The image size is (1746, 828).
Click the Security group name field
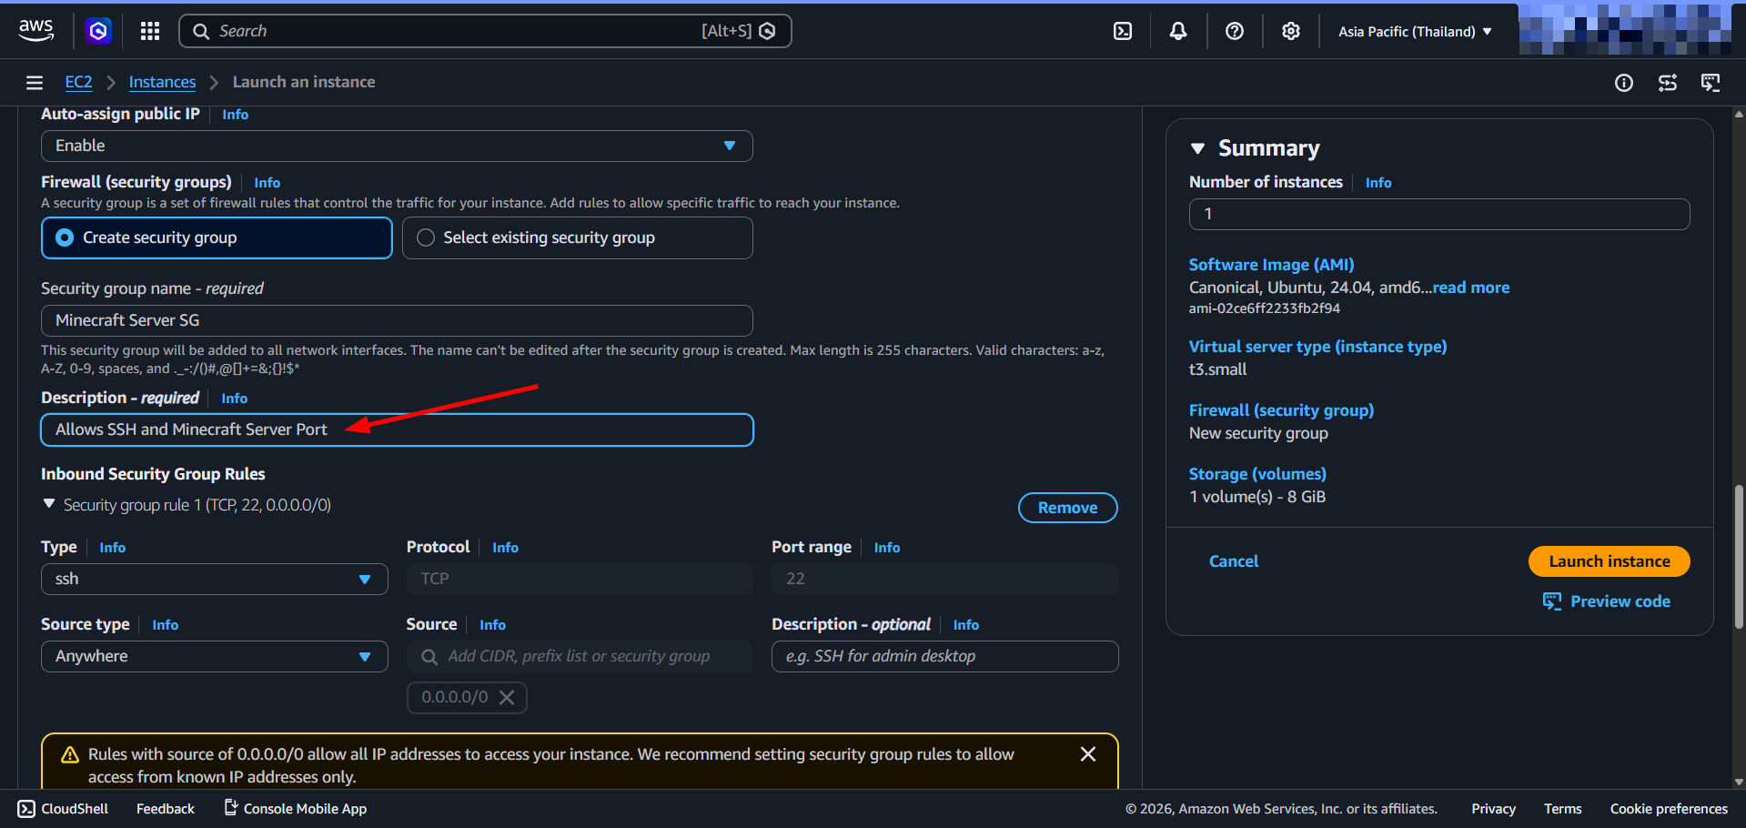pyautogui.click(x=397, y=320)
